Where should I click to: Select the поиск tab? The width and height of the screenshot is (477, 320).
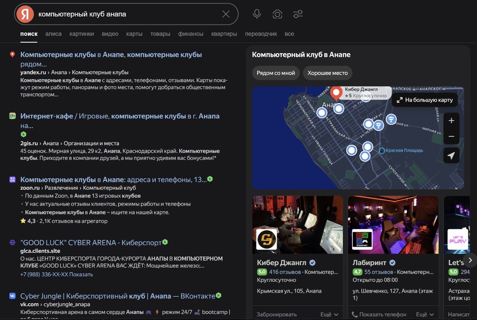coord(29,34)
